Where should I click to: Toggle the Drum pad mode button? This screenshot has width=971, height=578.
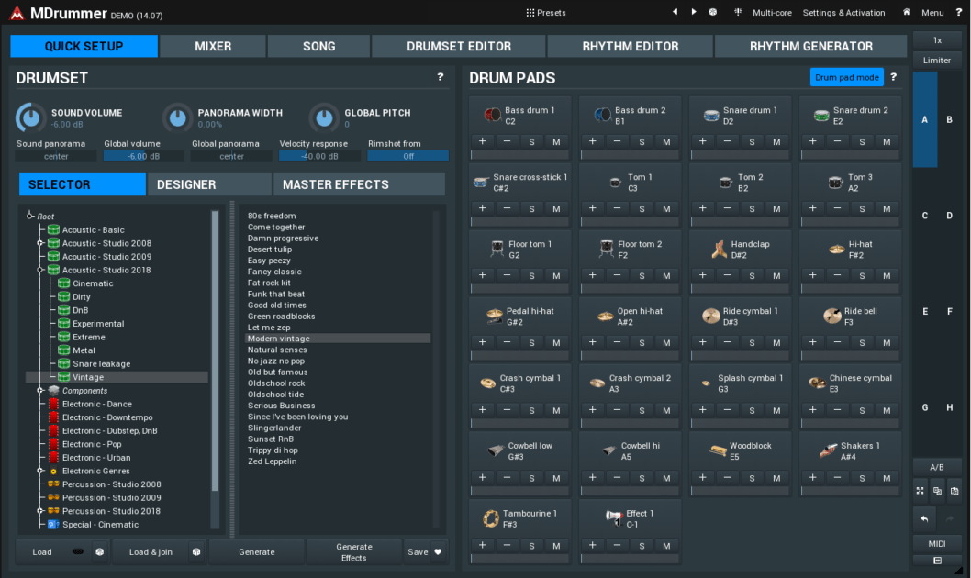coord(845,77)
